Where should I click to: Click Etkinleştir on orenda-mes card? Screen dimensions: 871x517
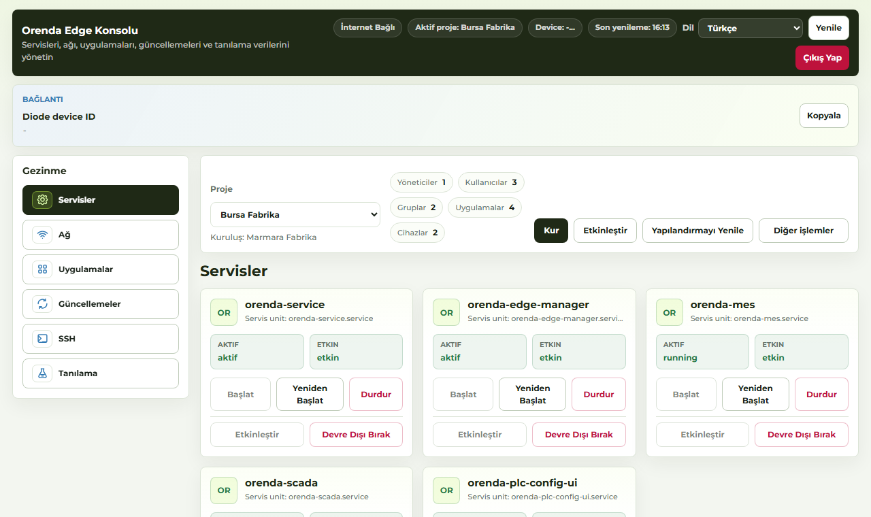(x=702, y=435)
